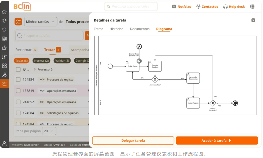Screen dimensions: 263x158
Task: Open the apps grid icon in top bar
Action: click(x=252, y=7)
